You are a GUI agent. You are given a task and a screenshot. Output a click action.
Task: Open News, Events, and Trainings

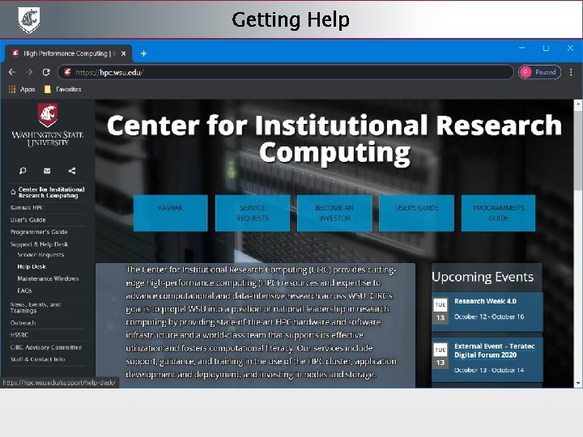(x=36, y=308)
